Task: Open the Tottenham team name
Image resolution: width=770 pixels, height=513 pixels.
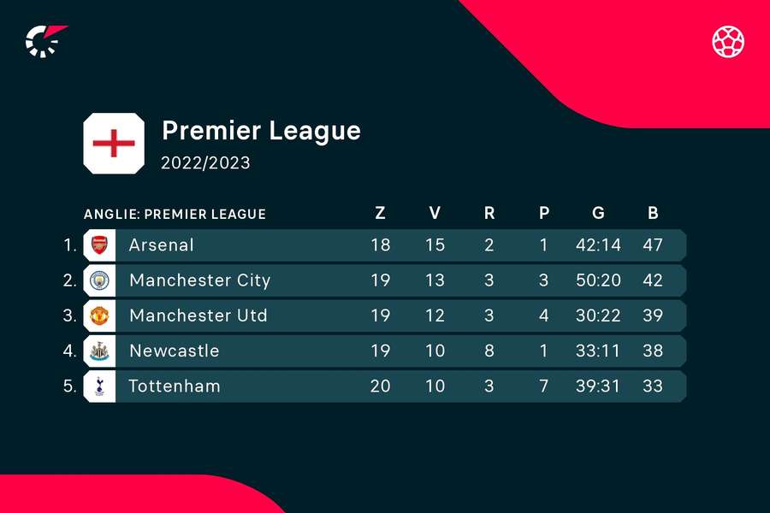Action: (175, 386)
